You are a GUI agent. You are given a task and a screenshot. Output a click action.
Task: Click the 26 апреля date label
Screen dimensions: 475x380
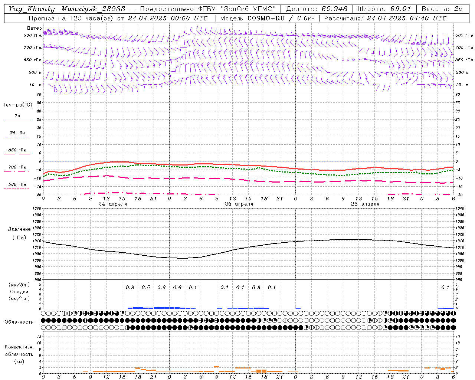tap(365, 204)
